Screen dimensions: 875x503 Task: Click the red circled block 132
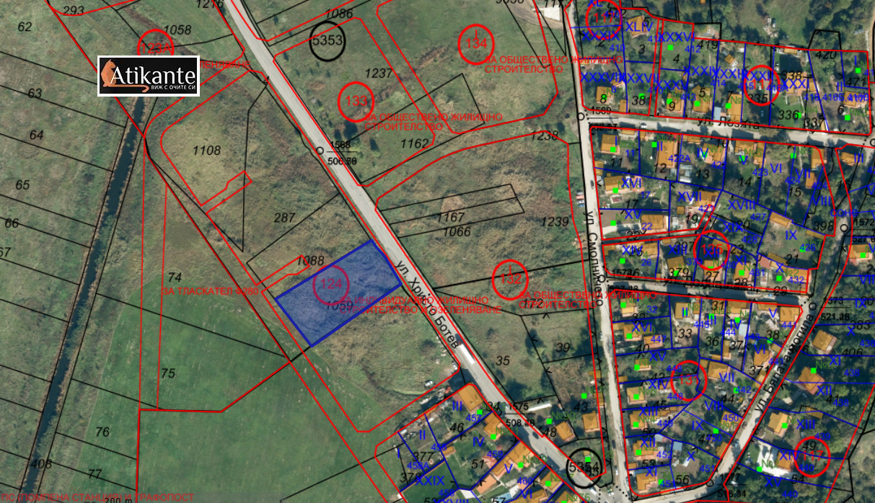pyautogui.click(x=510, y=277)
